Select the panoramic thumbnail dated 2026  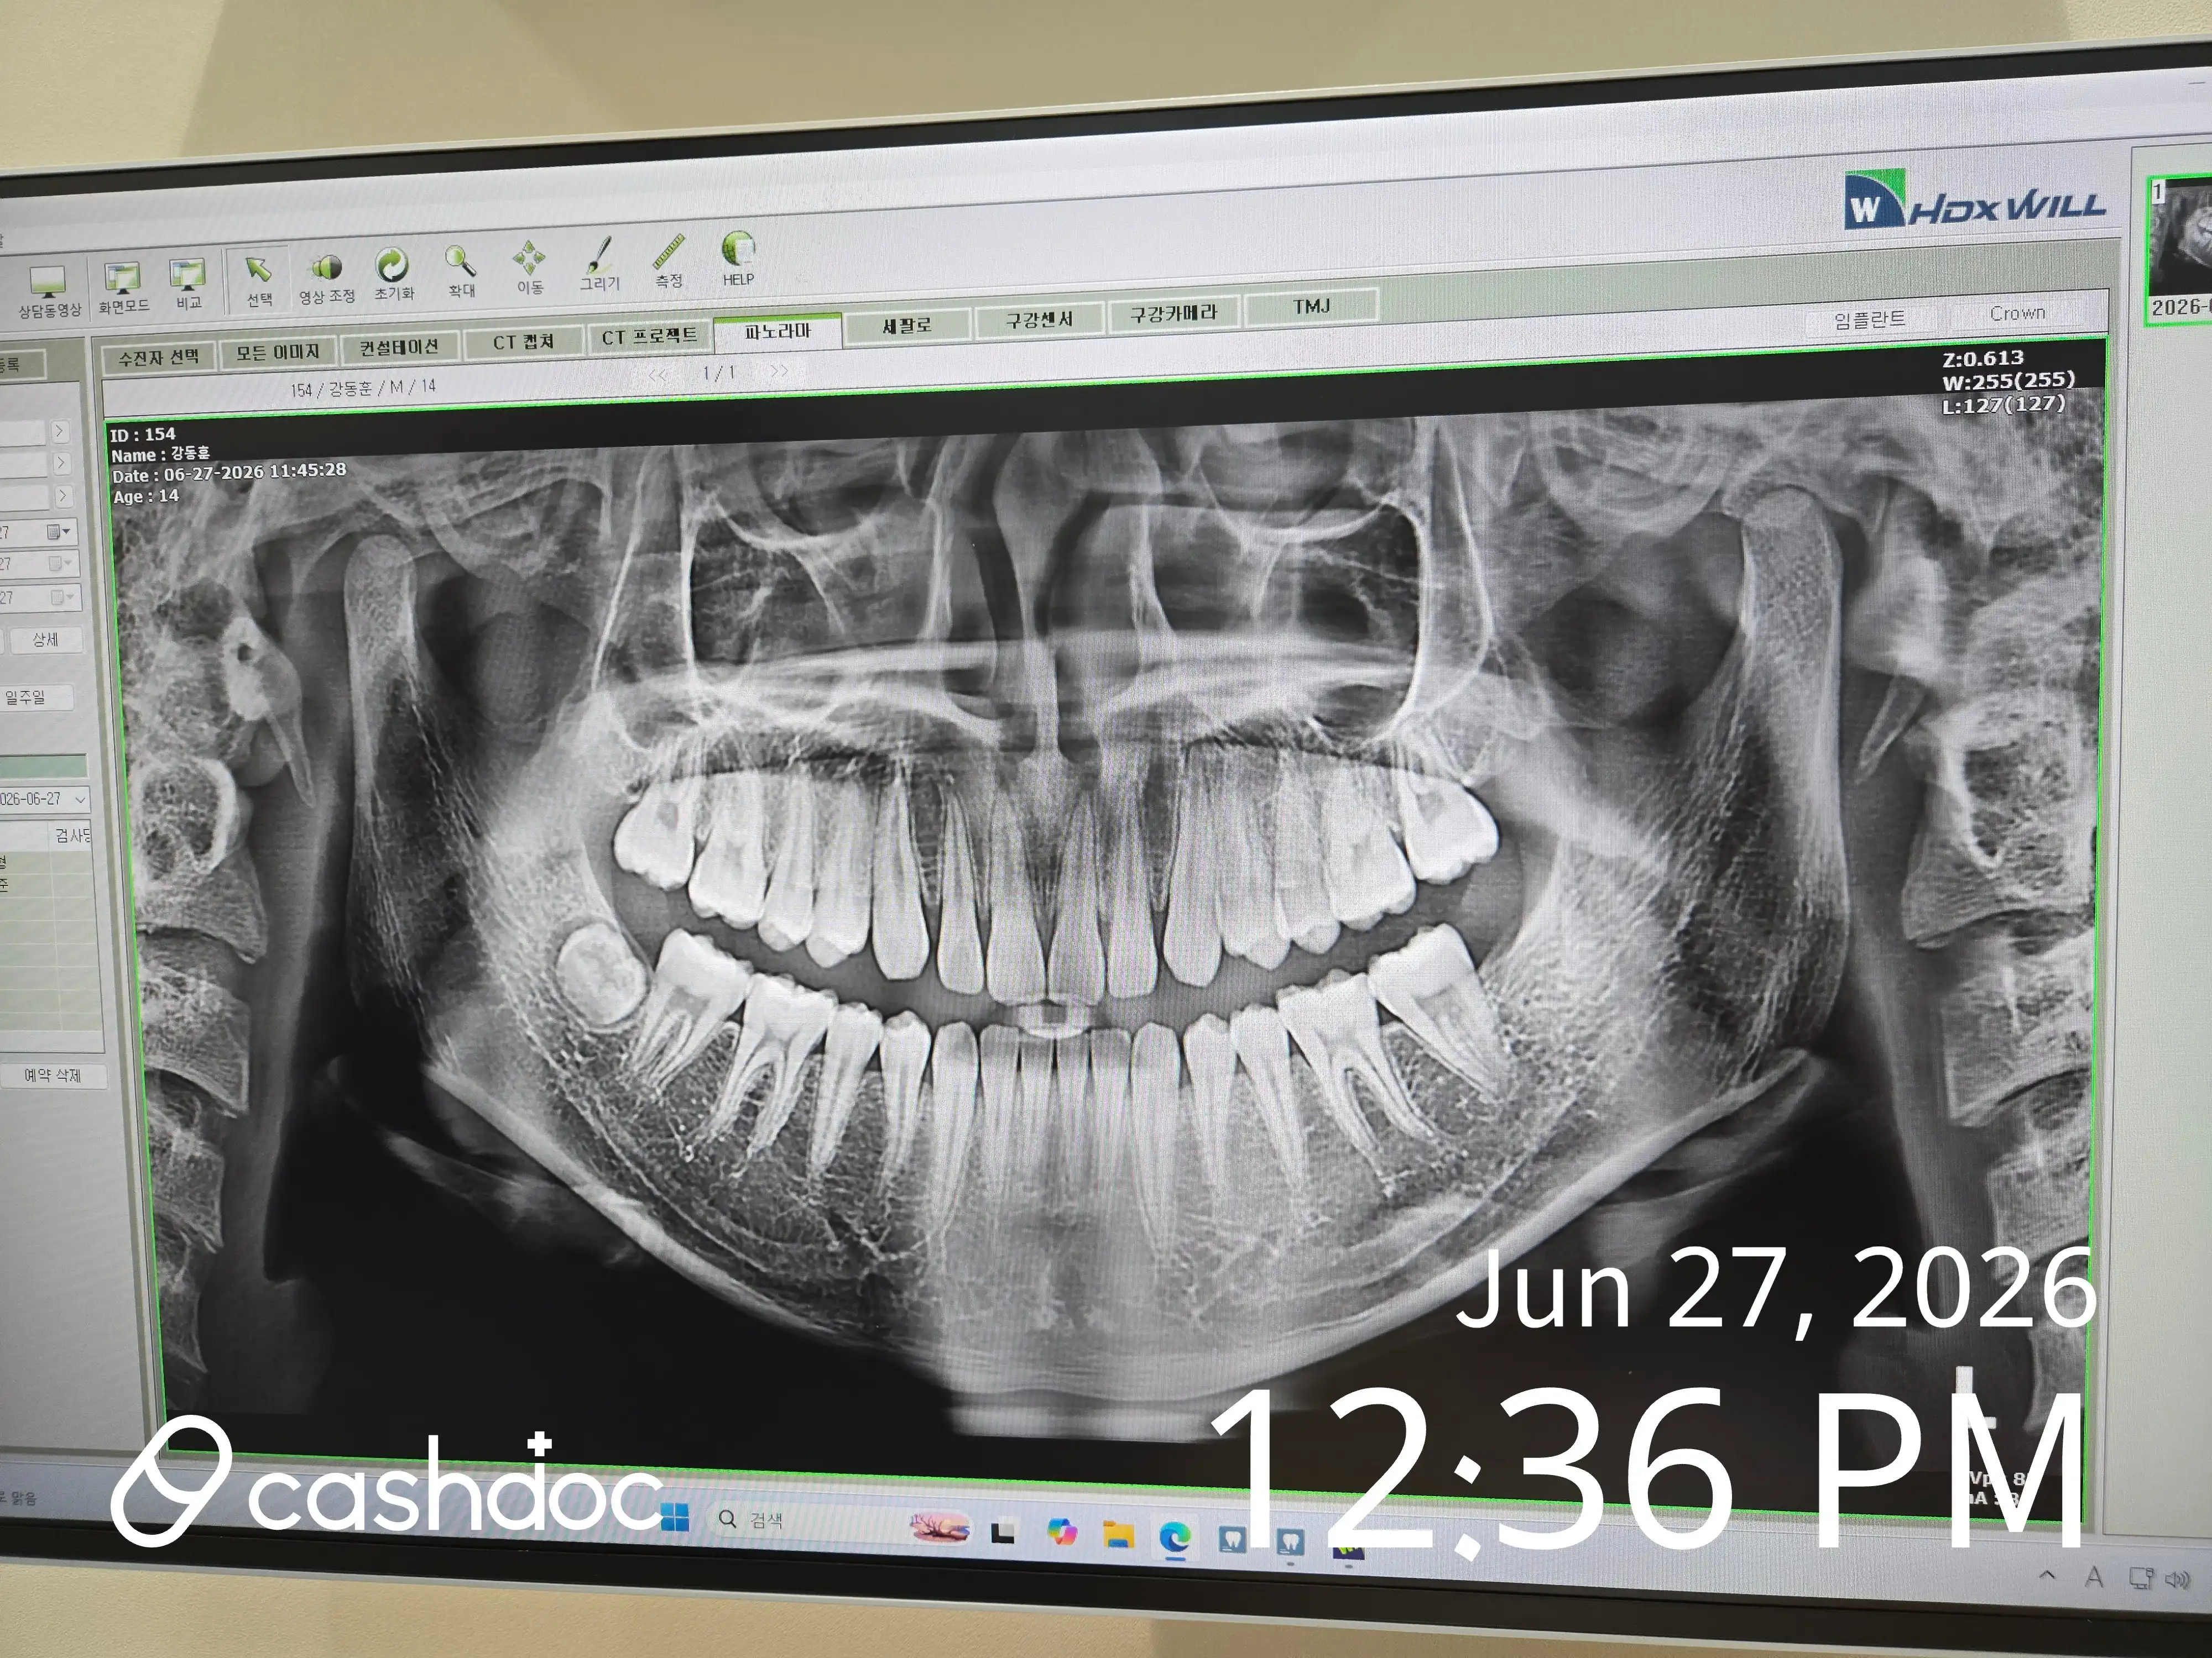point(2180,250)
